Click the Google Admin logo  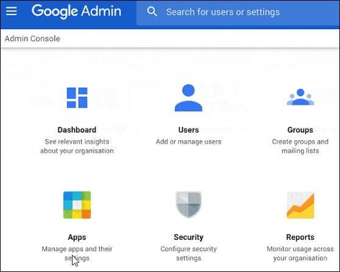76,12
